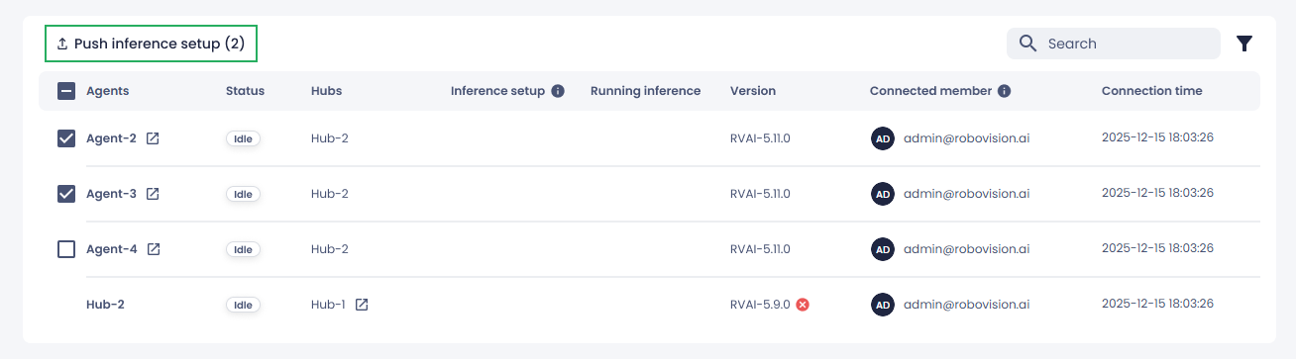Click Idle status badge for Agent-4
This screenshot has width=1296, height=359.
[x=243, y=249]
